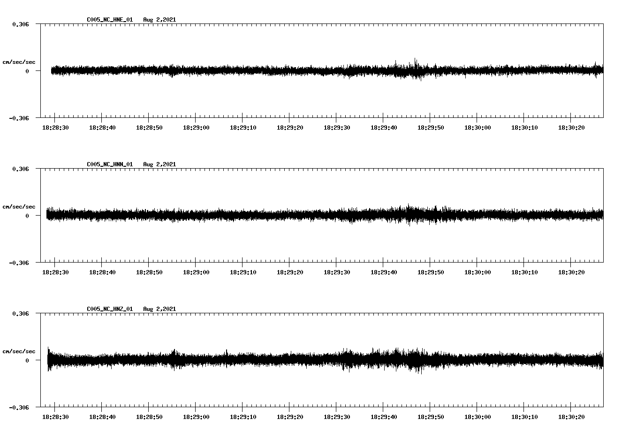Image resolution: width=637 pixels, height=434 pixels.
Task: Click the 18:30:10 time label under HNE plot
Action: pos(524,127)
